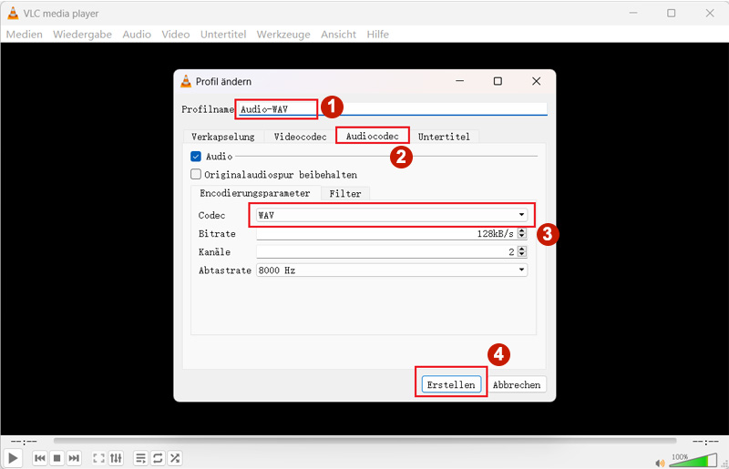This screenshot has height=469, width=729.
Task: Open the Untertitel tab in dialog
Action: 444,137
